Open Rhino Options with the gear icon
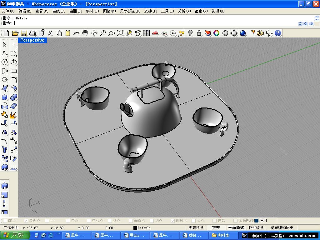320x240 pixels. 260,33
